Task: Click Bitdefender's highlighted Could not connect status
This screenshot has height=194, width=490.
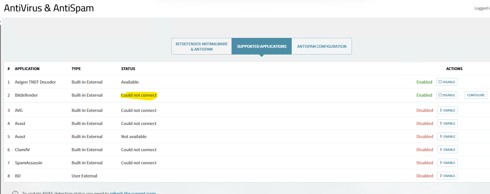Action: point(139,95)
